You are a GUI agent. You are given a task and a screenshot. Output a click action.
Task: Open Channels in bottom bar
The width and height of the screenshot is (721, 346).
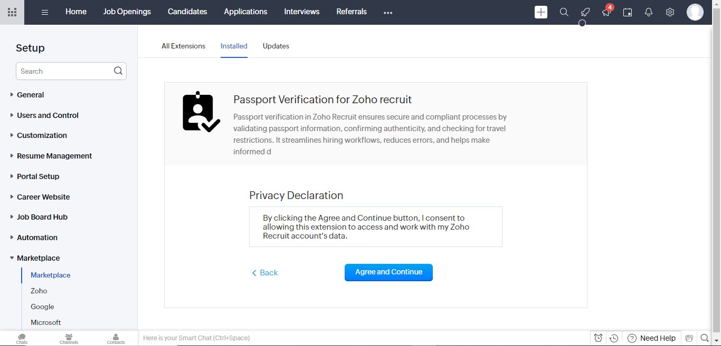tap(69, 339)
